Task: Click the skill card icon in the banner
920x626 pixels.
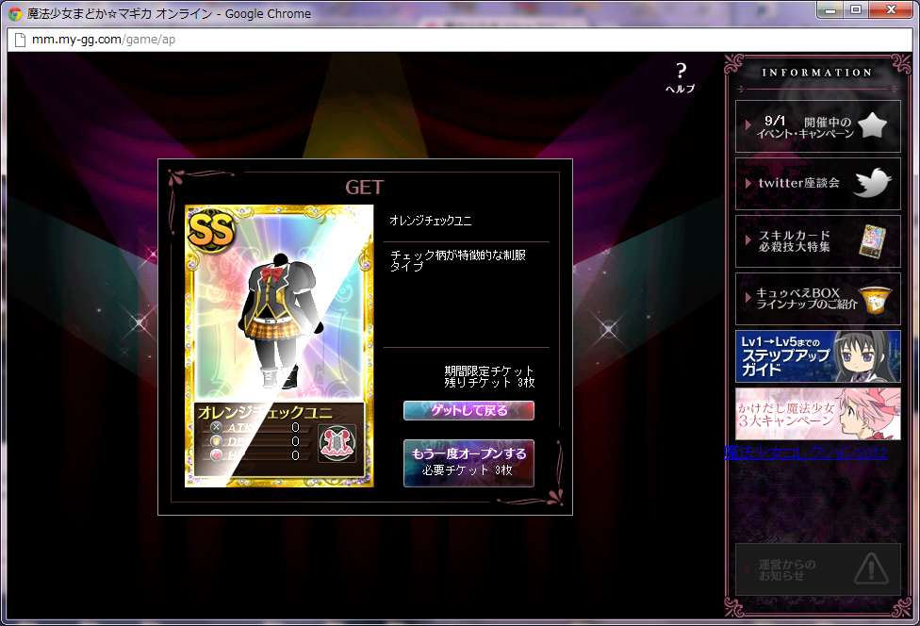Action: (x=871, y=241)
